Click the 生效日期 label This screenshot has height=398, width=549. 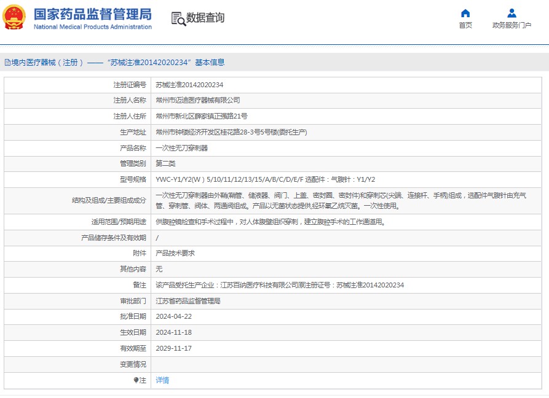click(x=133, y=332)
